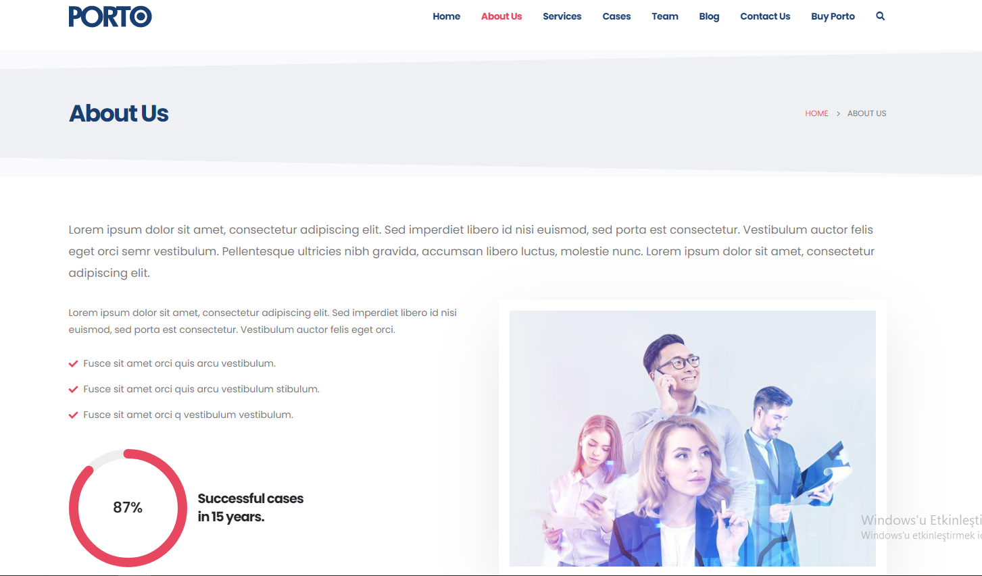
Task: Click the 'About Us' page heading
Action: coord(119,113)
